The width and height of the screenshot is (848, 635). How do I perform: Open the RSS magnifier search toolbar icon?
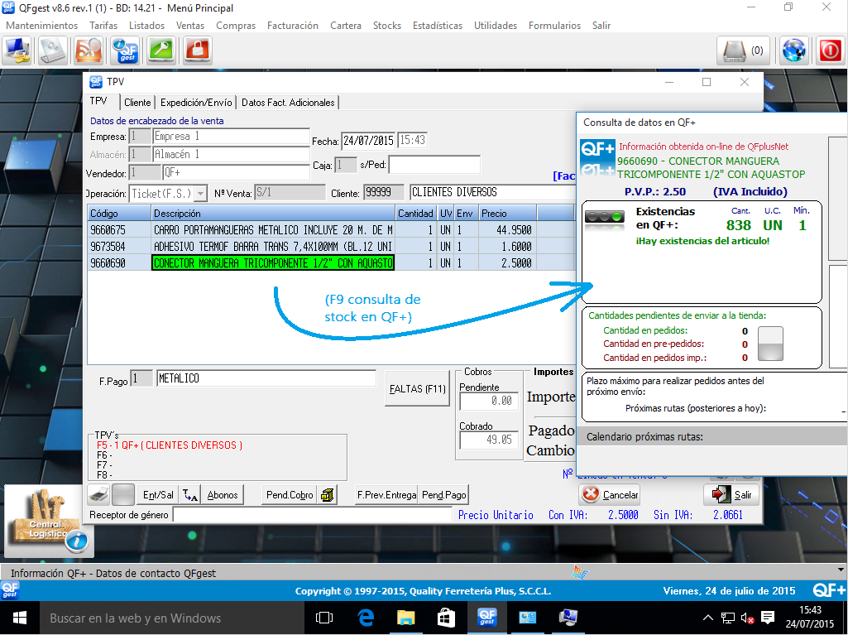[89, 51]
